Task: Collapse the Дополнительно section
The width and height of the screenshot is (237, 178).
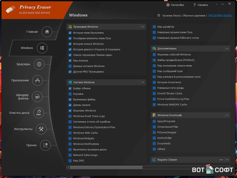Action: pos(227,48)
